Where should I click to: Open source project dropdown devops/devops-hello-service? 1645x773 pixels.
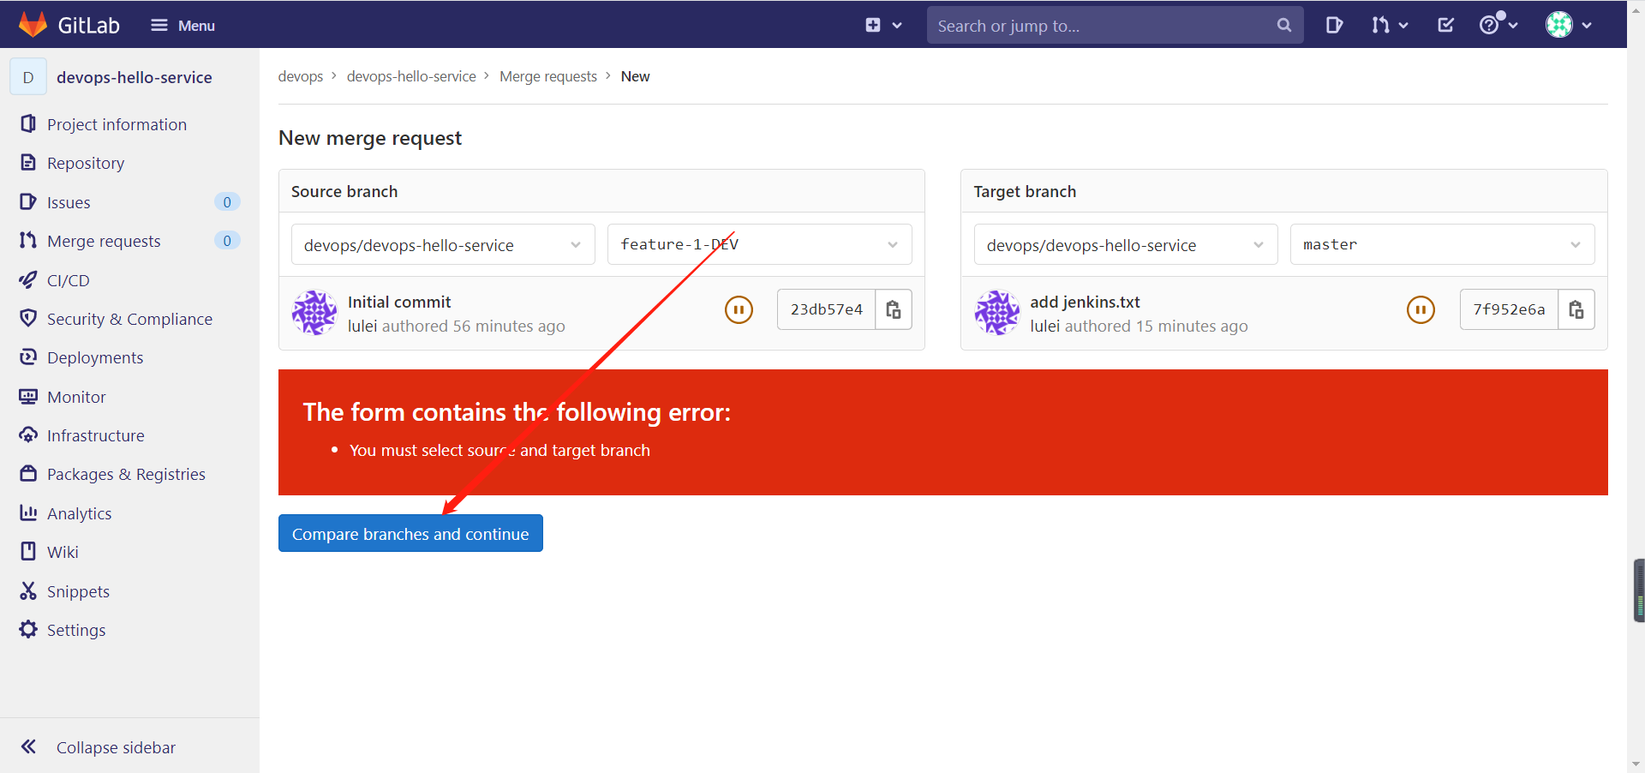(x=443, y=244)
